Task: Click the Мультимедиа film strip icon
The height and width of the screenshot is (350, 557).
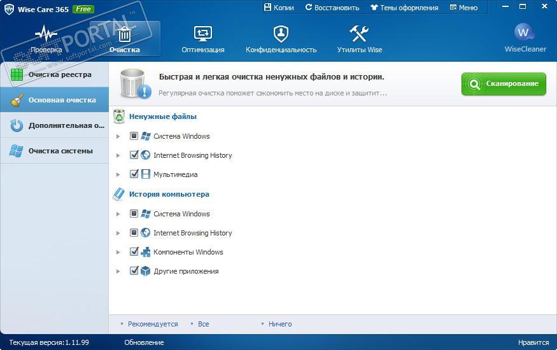Action: tap(146, 174)
